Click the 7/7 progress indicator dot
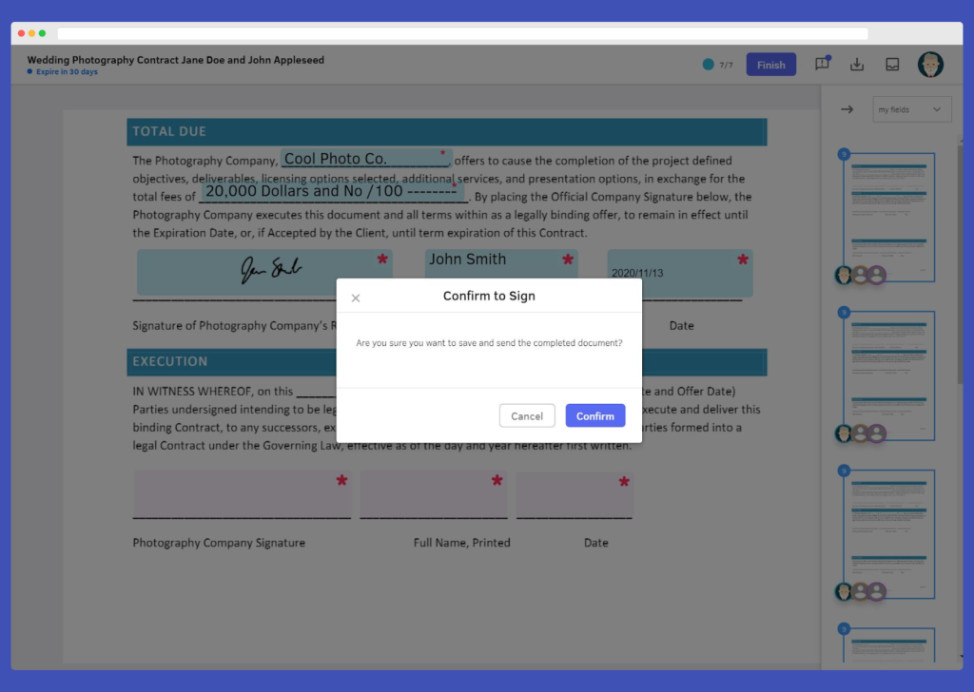 pos(708,64)
